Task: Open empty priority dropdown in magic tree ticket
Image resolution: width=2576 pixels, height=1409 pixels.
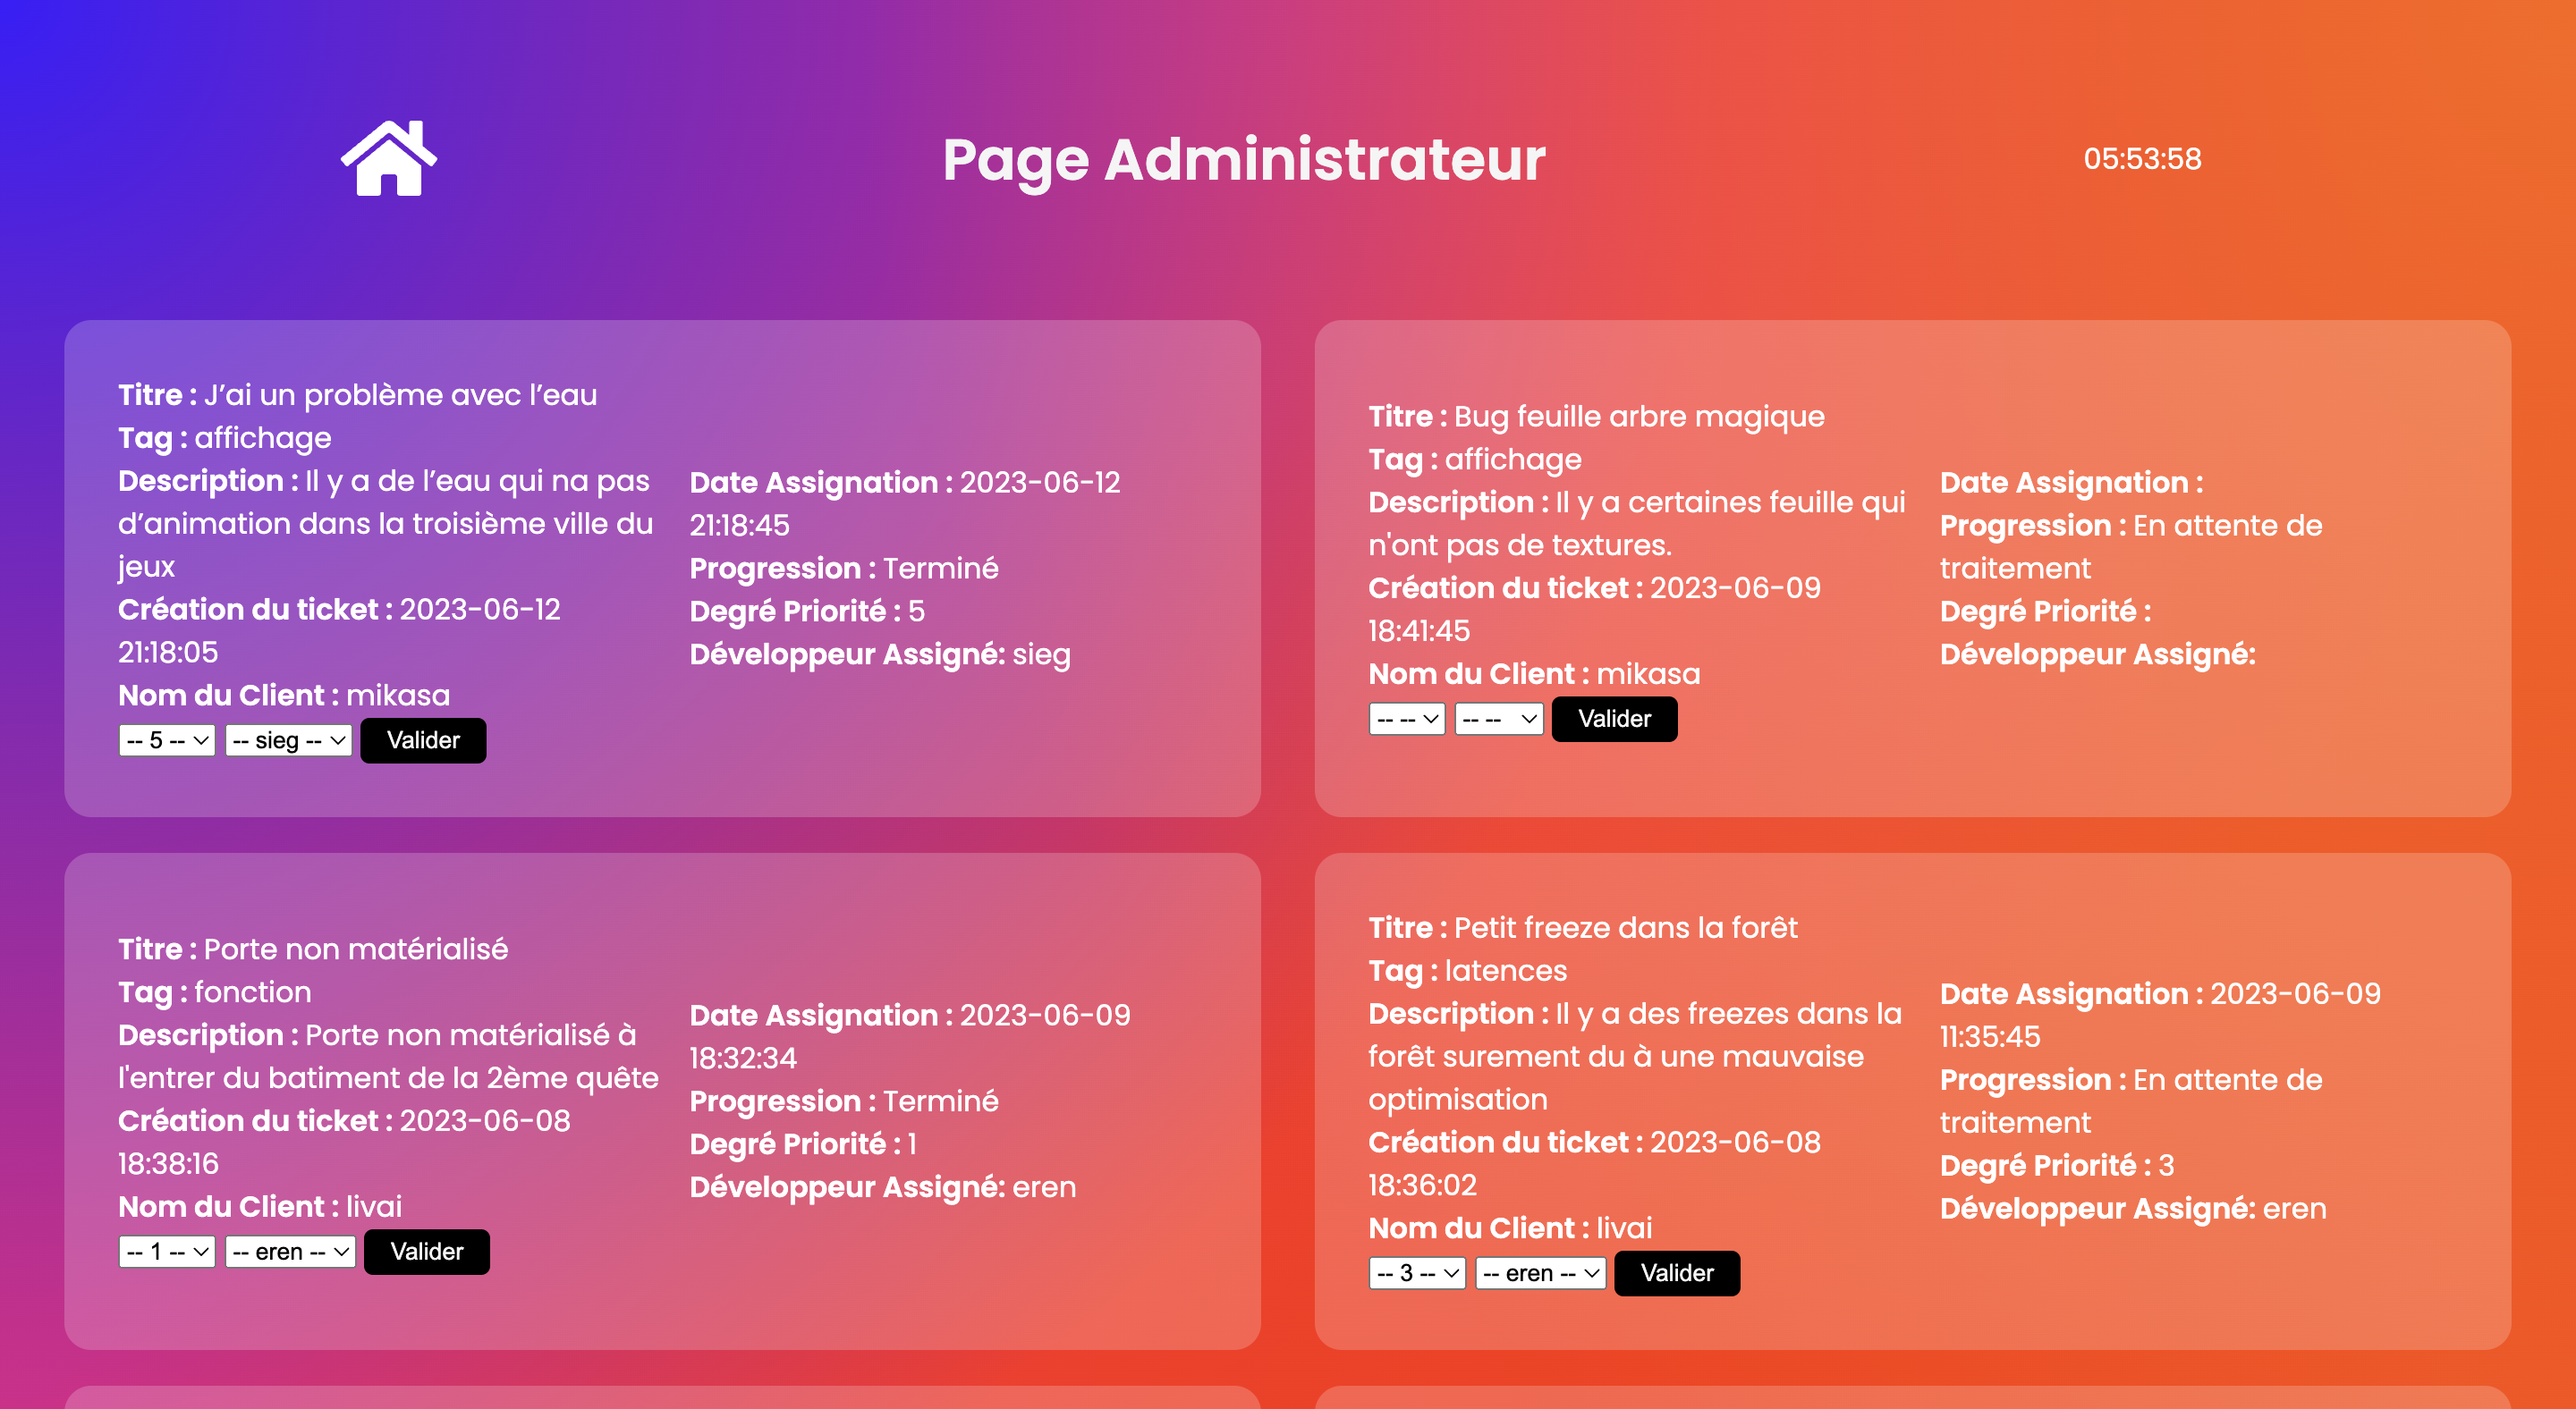Action: (x=1407, y=719)
